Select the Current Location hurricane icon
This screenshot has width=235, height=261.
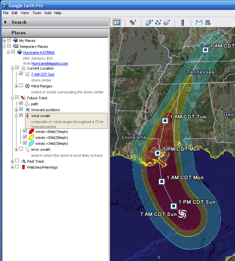coord(23,68)
